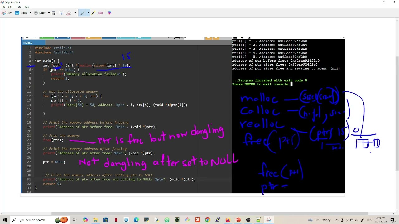Open the volume control in system tray
This screenshot has height=224, width=399.
click(x=357, y=220)
